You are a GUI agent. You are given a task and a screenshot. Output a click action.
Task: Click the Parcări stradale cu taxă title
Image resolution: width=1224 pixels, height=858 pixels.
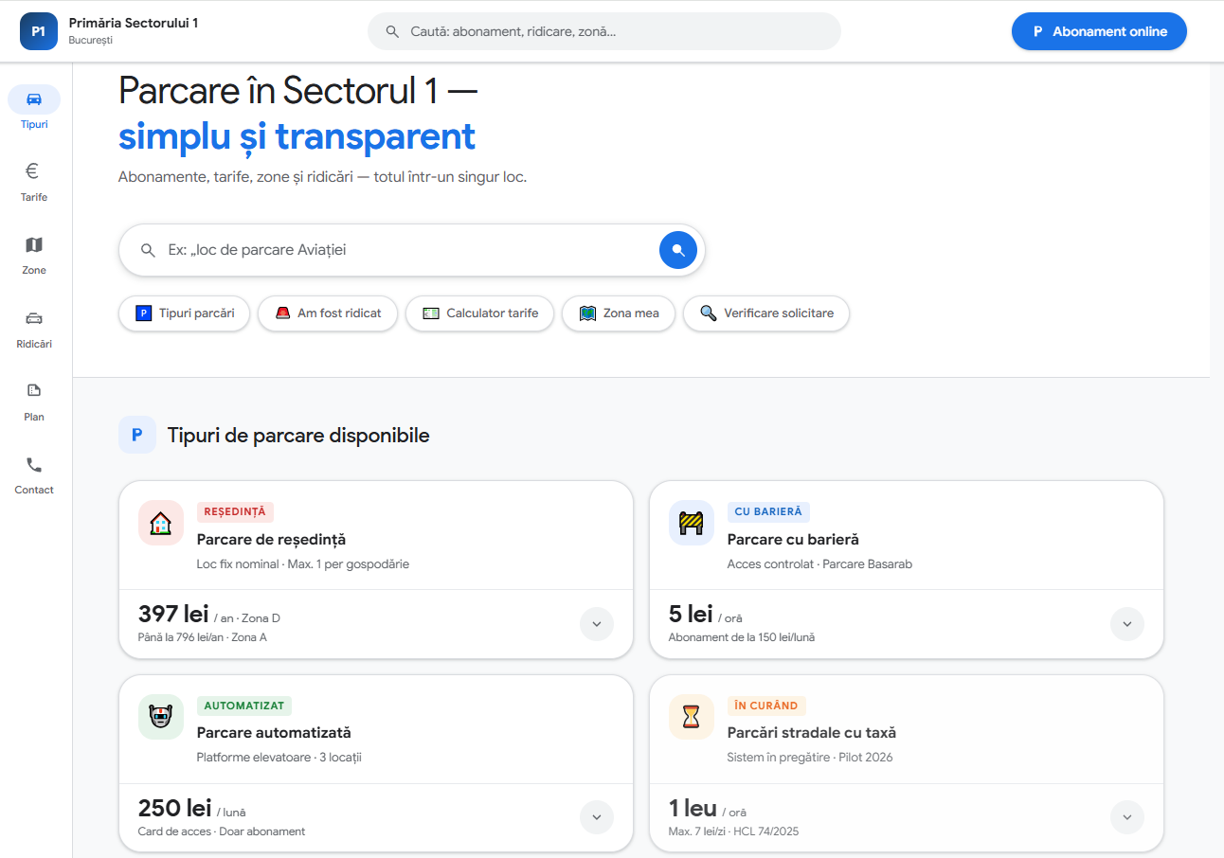pyautogui.click(x=812, y=733)
